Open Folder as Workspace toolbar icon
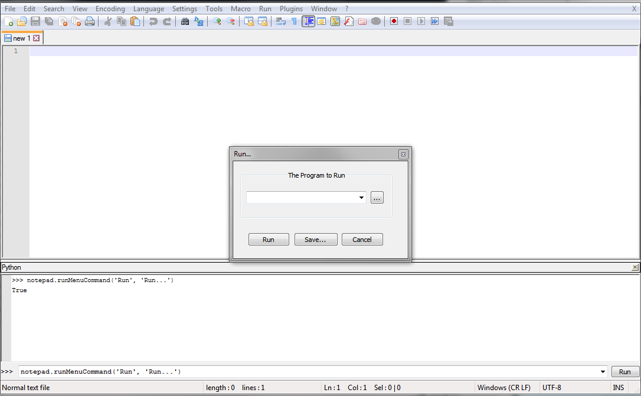This screenshot has width=641, height=396. coord(362,22)
